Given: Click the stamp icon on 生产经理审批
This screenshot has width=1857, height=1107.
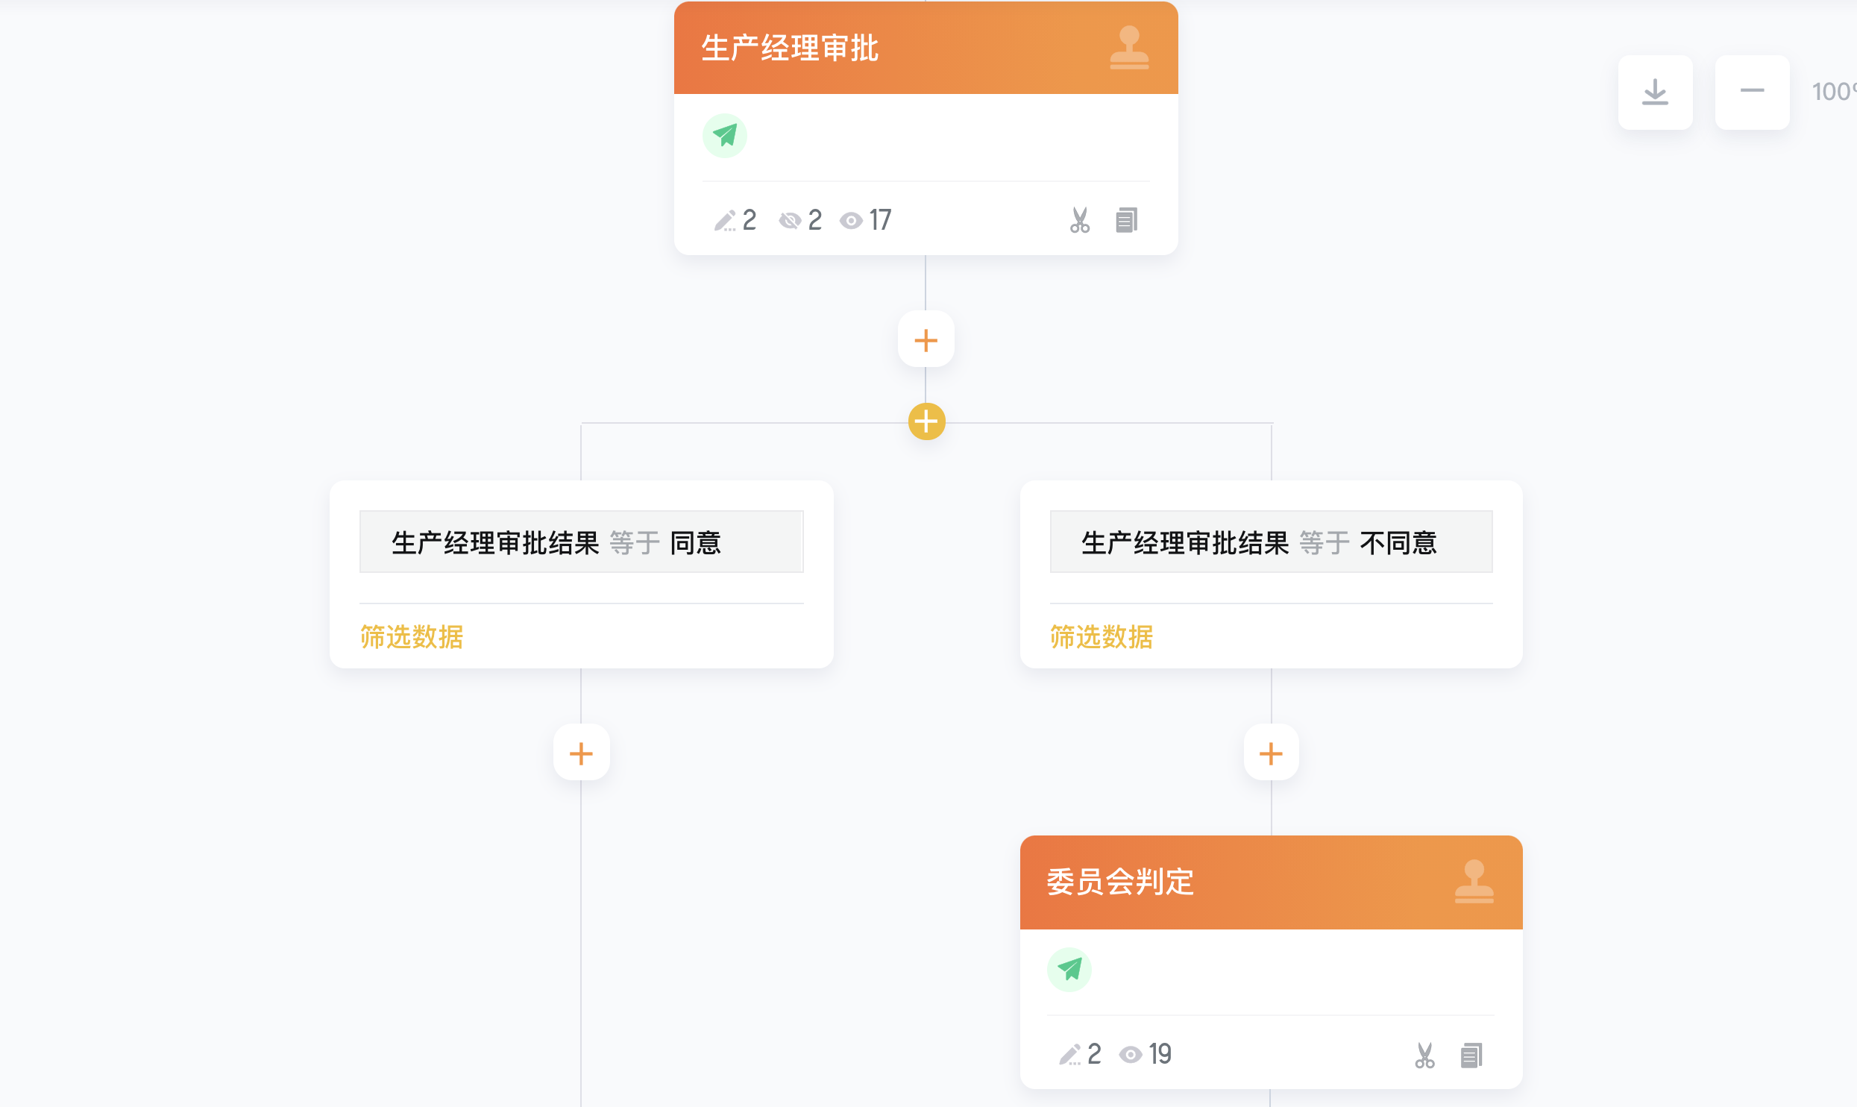Looking at the screenshot, I should click(x=1129, y=48).
